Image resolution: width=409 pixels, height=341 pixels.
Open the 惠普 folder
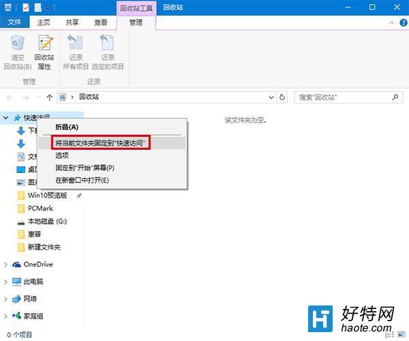click(29, 234)
